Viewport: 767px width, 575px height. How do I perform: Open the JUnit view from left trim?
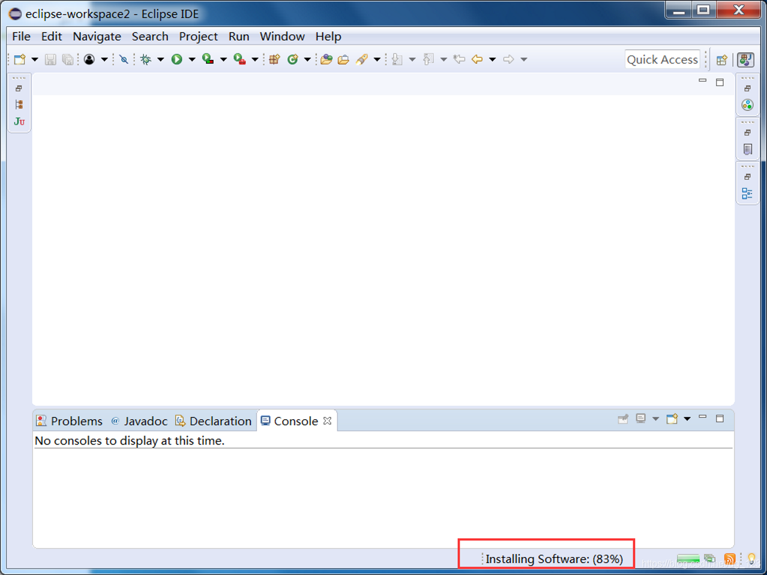coord(19,122)
